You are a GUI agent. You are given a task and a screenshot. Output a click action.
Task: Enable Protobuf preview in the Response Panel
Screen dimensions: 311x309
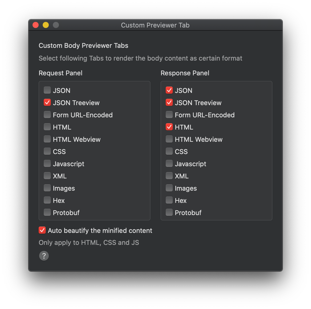[169, 212]
